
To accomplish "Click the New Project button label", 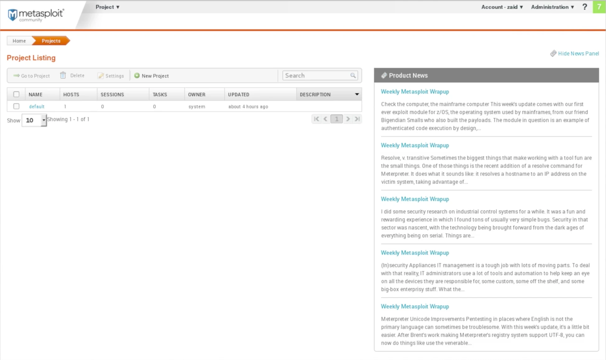I will click(x=155, y=76).
